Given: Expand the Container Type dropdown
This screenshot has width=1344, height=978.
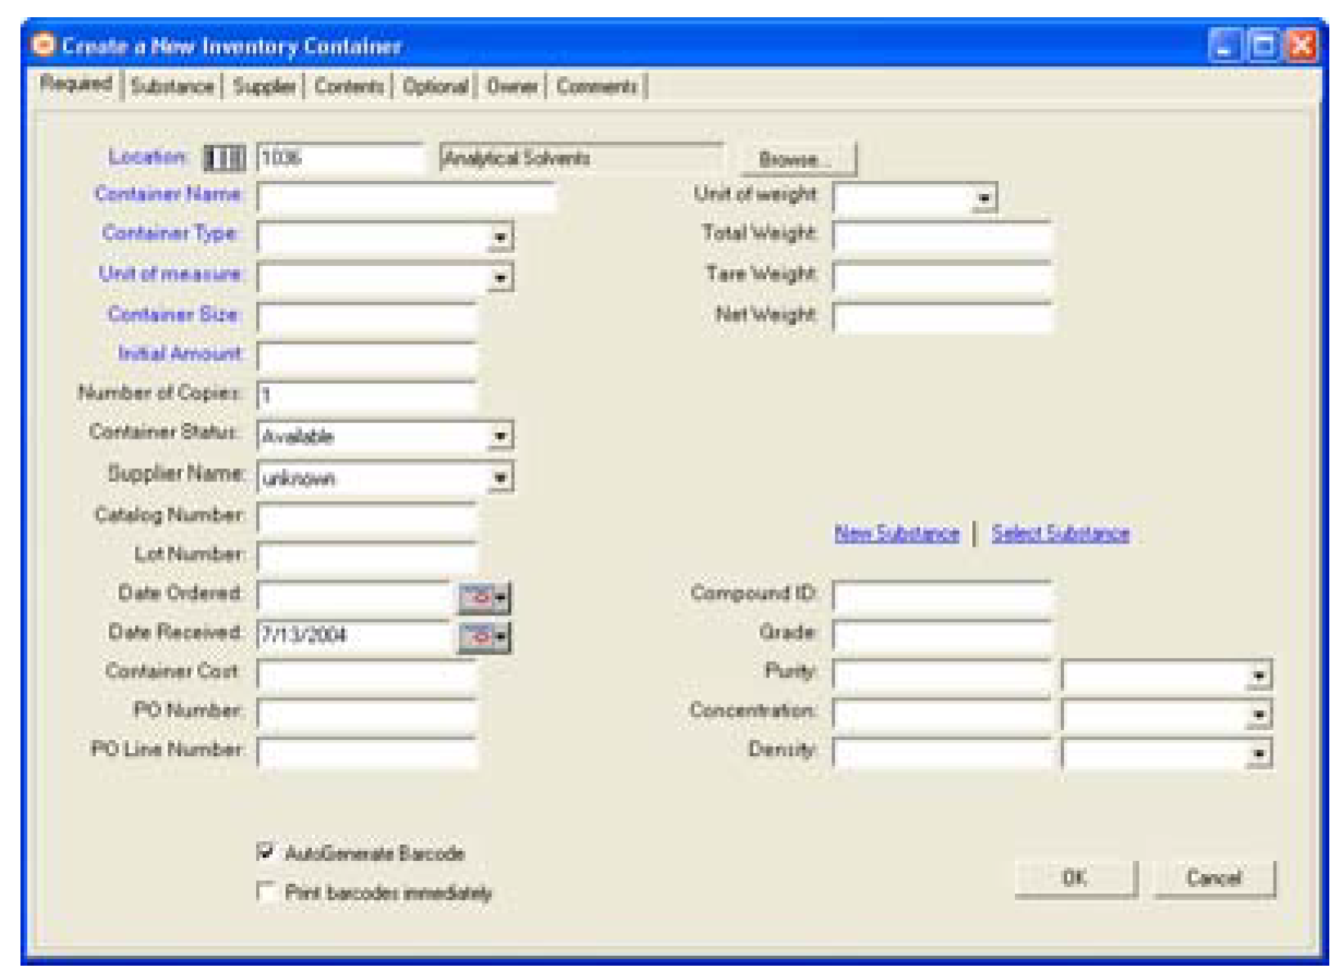Looking at the screenshot, I should 500,238.
